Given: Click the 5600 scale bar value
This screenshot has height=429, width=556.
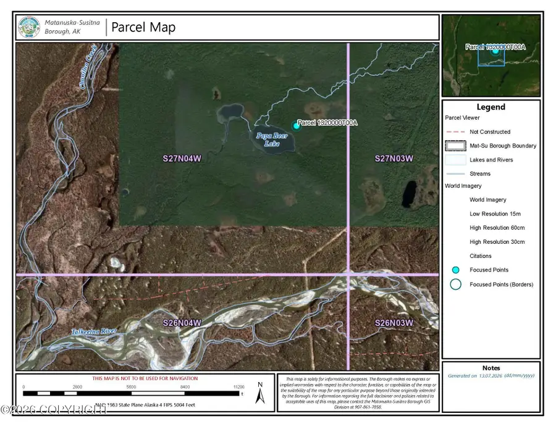Looking at the screenshot, I should pos(131,387).
